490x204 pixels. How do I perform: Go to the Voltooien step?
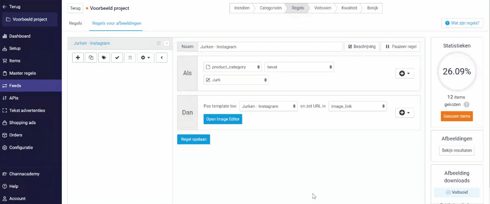(x=323, y=8)
